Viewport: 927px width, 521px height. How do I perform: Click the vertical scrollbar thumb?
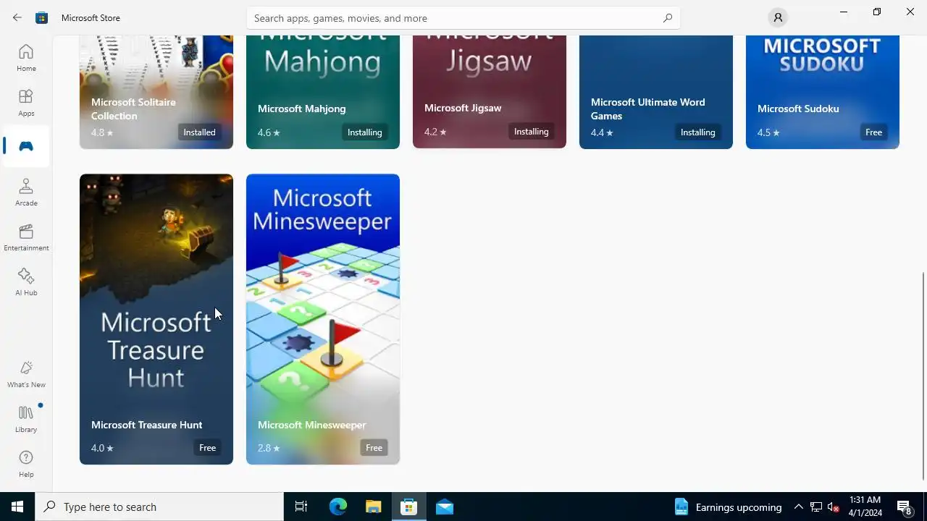pos(923,376)
